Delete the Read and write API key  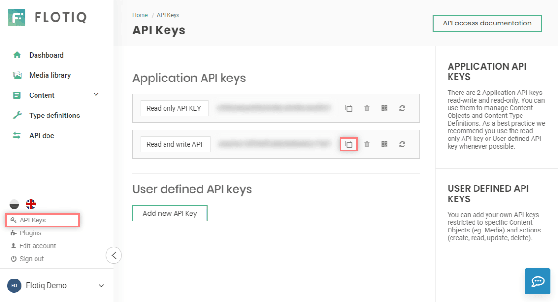coord(367,144)
